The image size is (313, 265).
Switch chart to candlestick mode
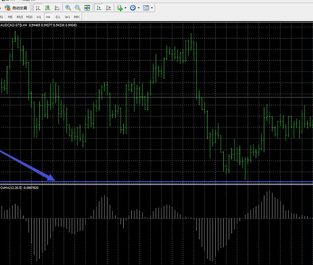[x=47, y=8]
